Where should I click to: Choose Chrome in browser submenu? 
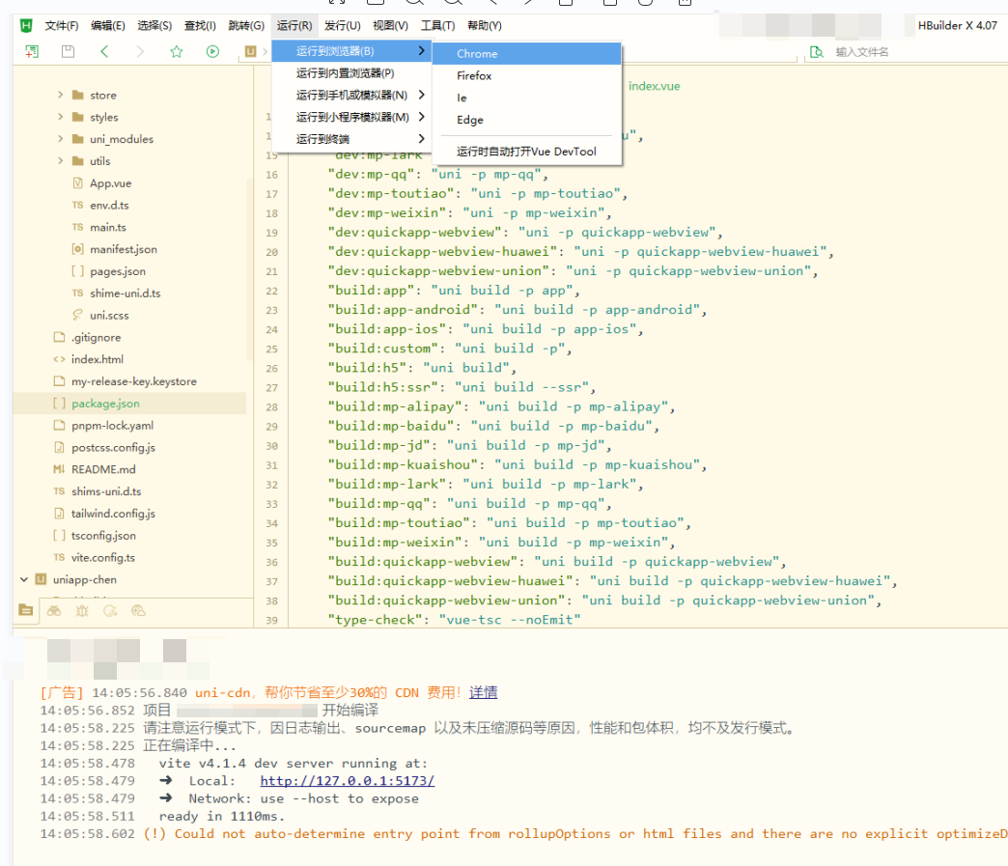(x=526, y=54)
